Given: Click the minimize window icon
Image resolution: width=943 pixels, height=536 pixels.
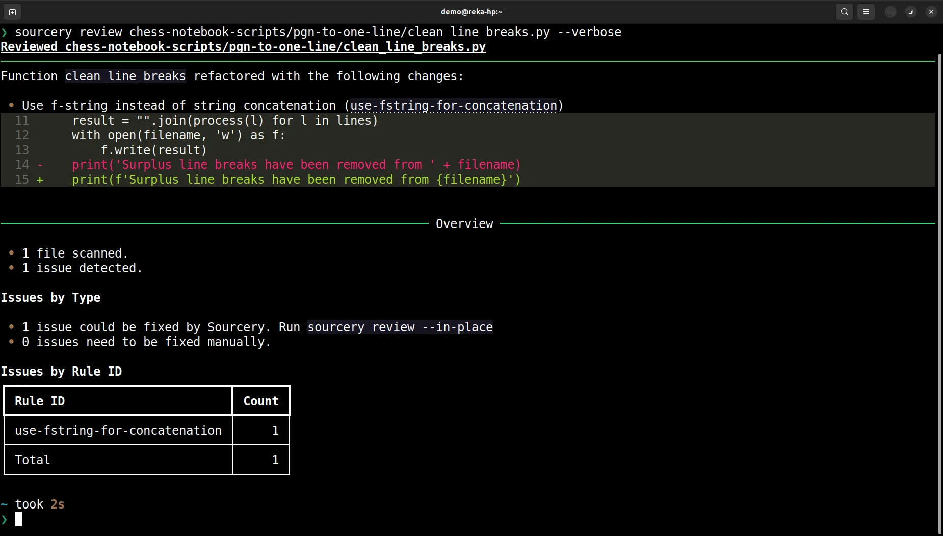Looking at the screenshot, I should [x=889, y=11].
